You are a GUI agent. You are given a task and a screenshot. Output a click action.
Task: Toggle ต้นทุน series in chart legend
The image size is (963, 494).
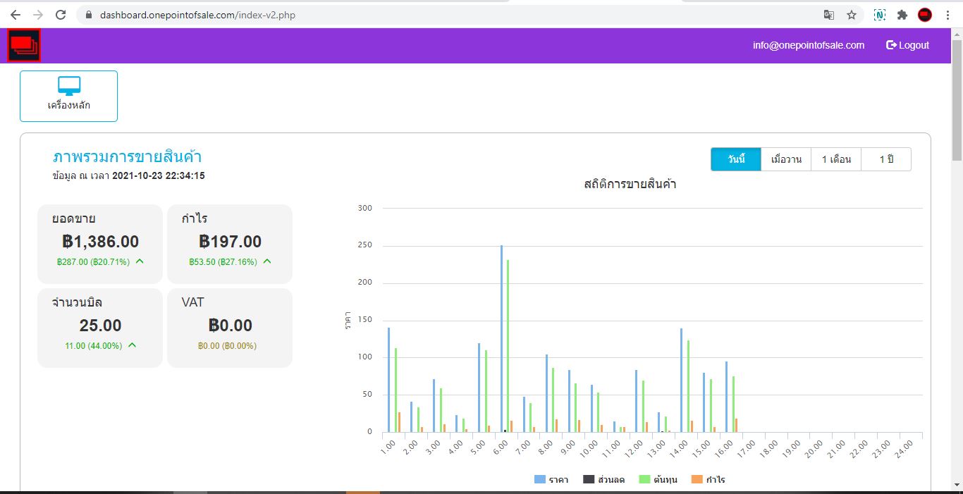(658, 480)
